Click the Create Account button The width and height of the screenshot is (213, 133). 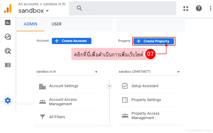[x=72, y=41]
